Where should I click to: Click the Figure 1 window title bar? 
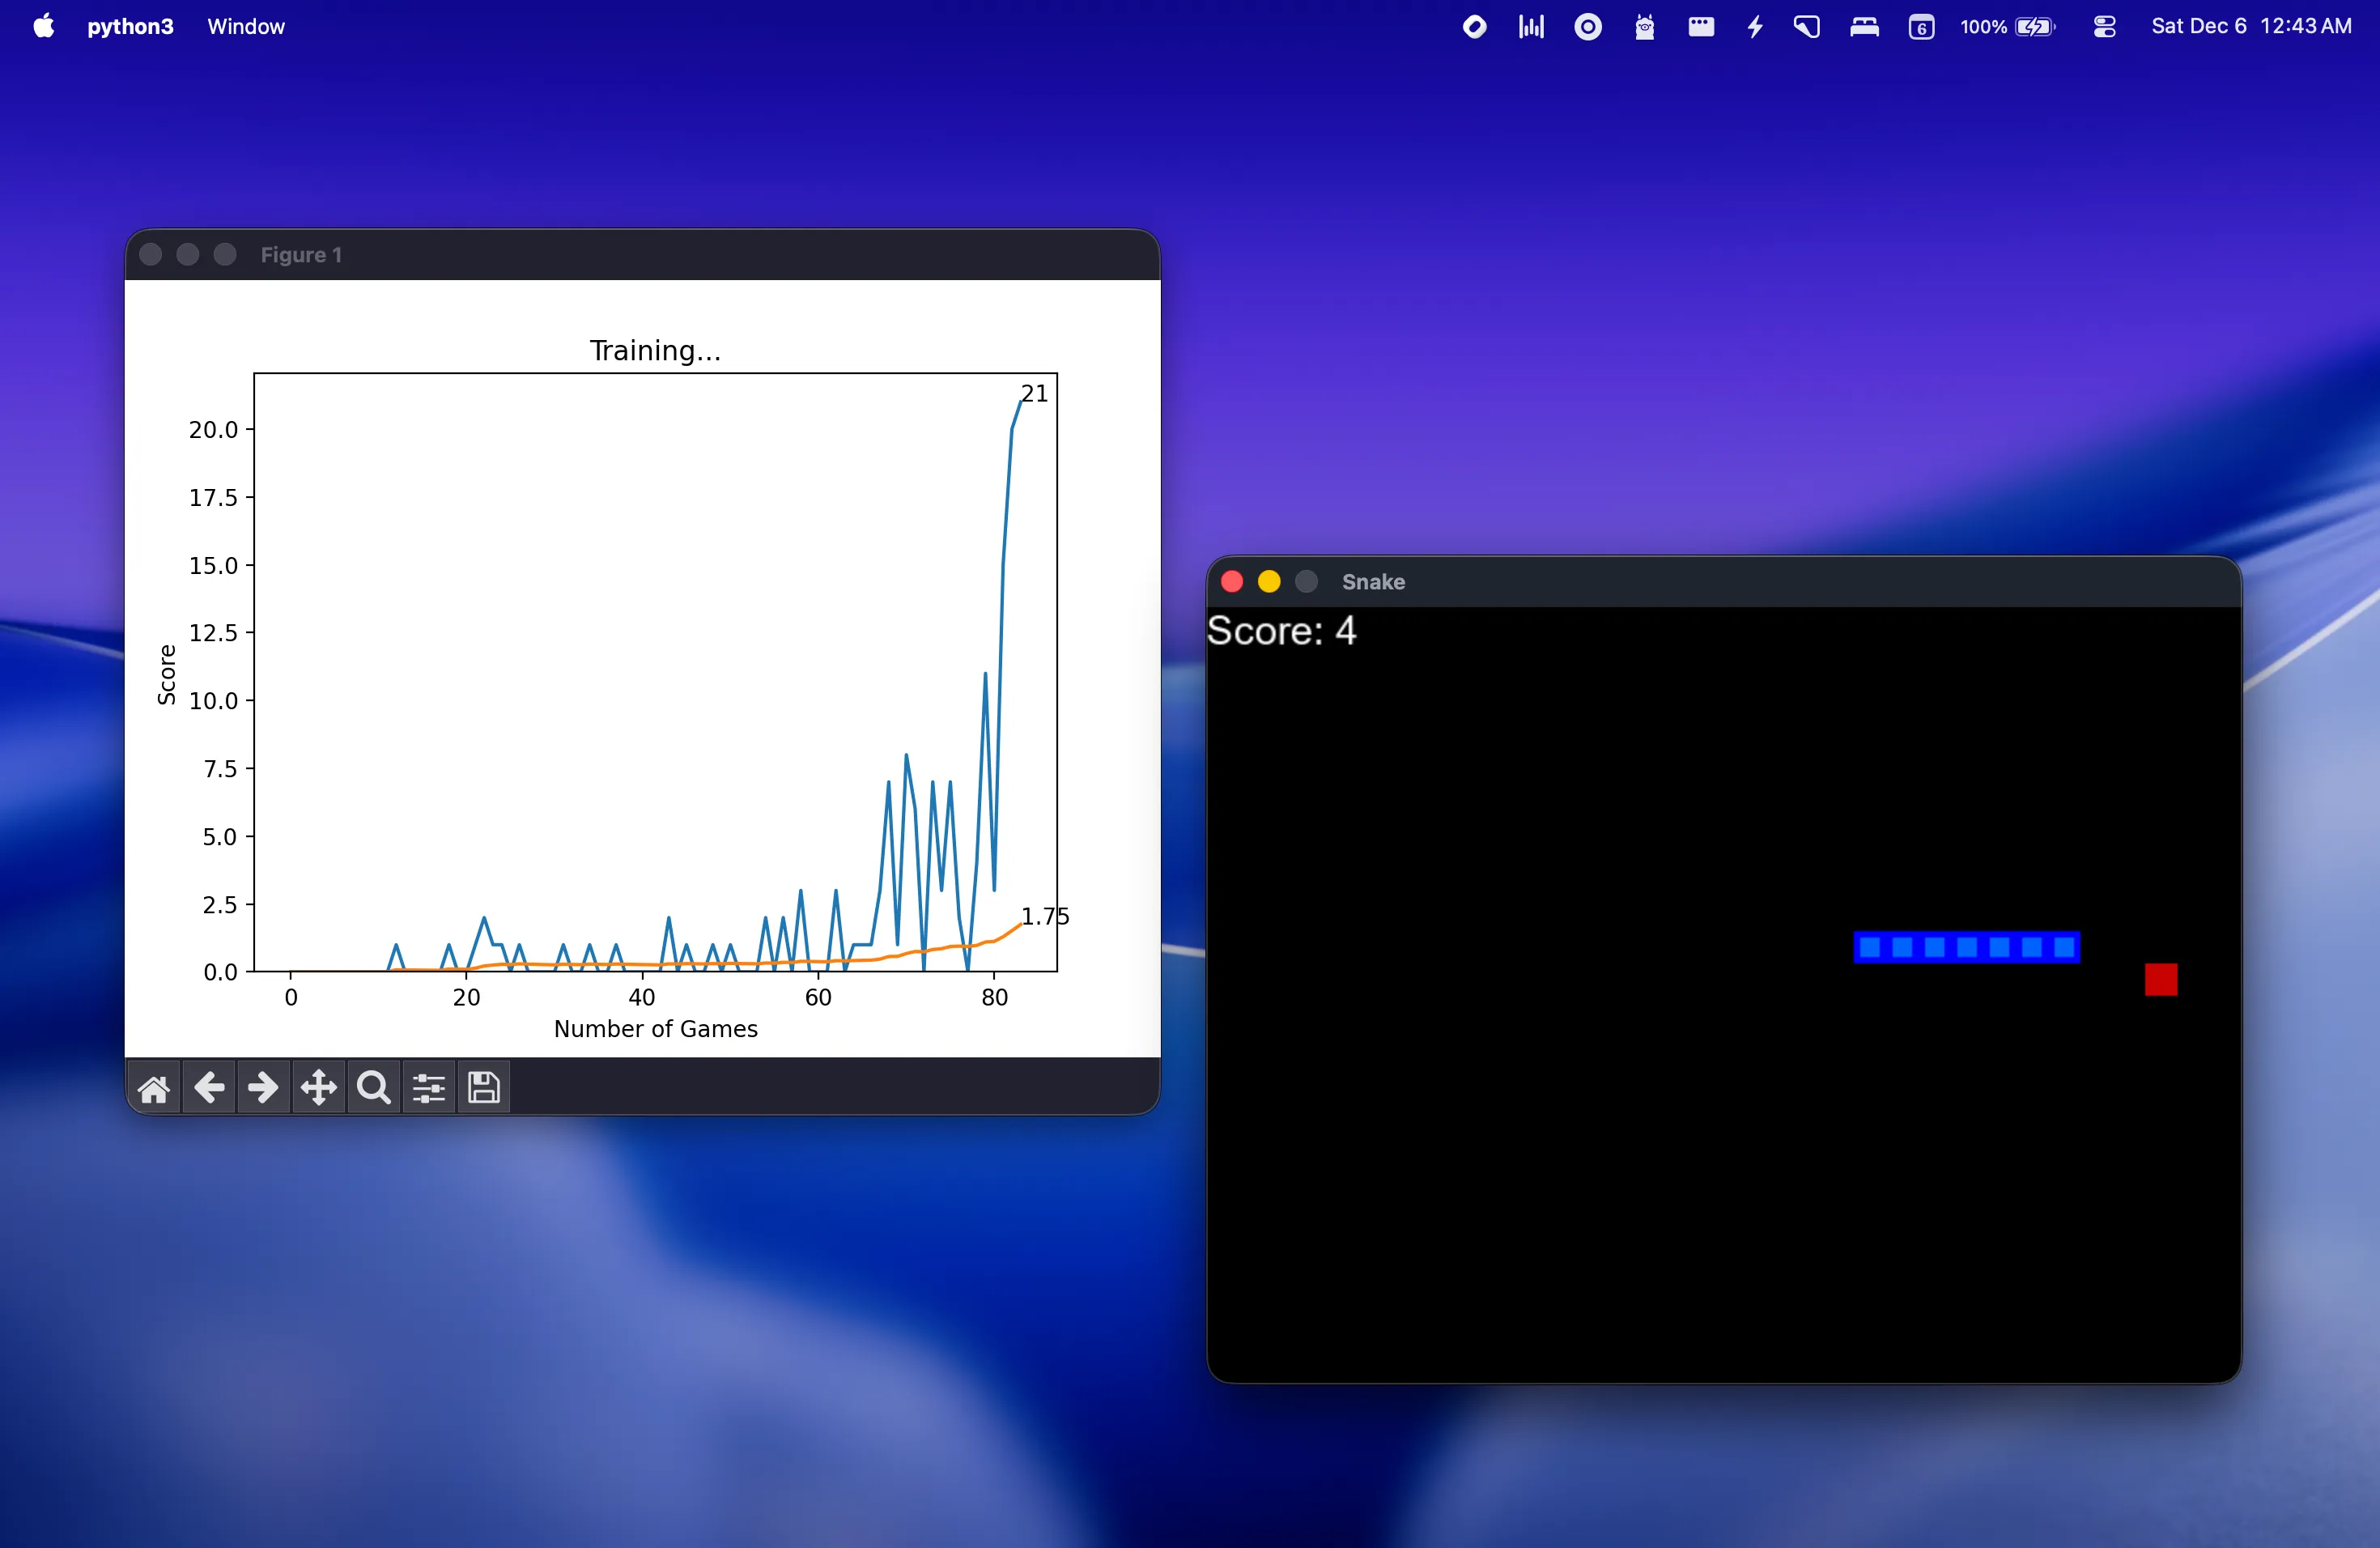640,255
